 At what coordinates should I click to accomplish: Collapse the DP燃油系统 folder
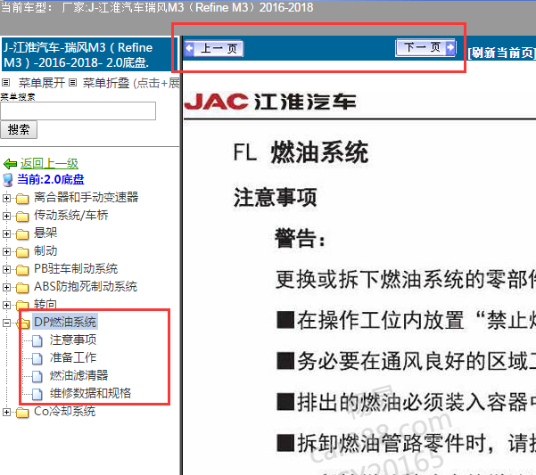[x=6, y=323]
